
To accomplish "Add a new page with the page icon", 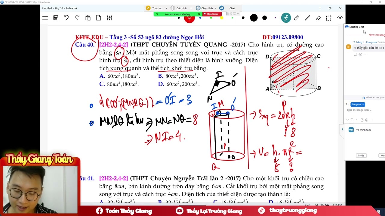I will click(x=98, y=18).
